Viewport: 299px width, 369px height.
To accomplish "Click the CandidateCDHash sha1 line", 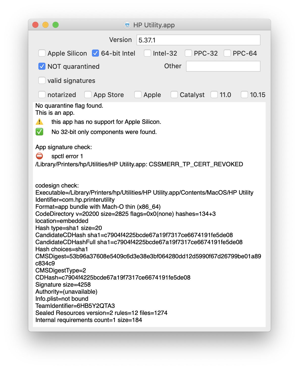I will 134,235.
